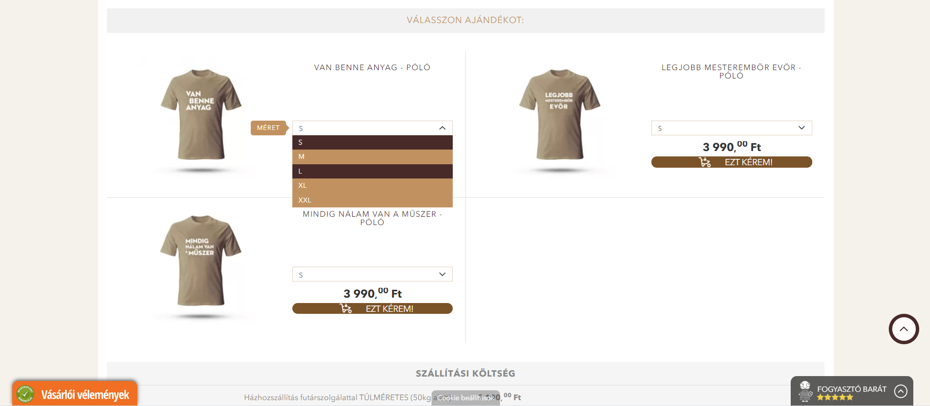Select size L in dropdown list
Screen dimensions: 930x406
click(372, 171)
